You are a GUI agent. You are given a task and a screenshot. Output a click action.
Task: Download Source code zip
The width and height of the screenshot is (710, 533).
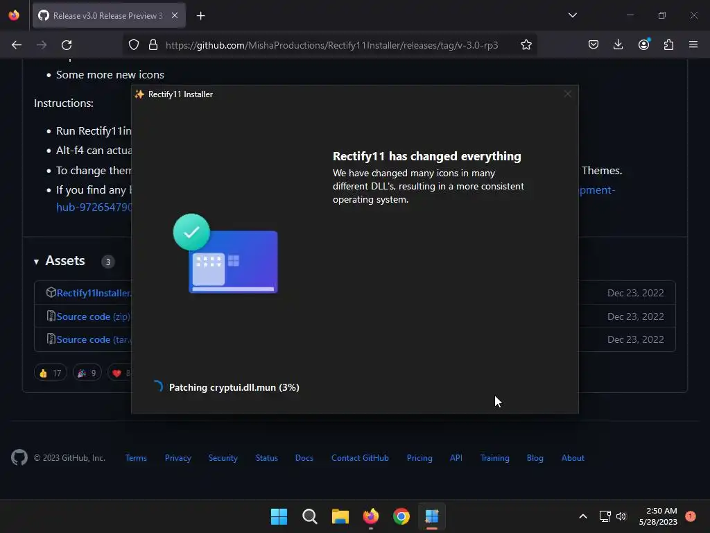(94, 316)
